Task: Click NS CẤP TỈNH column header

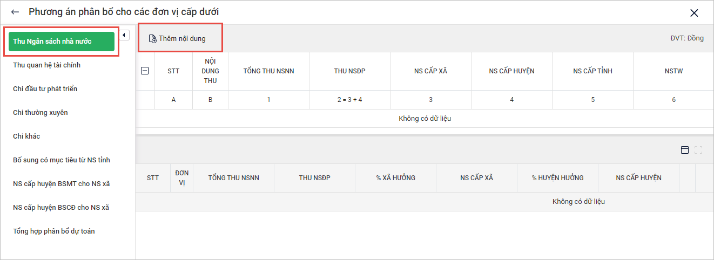Action: tap(592, 71)
